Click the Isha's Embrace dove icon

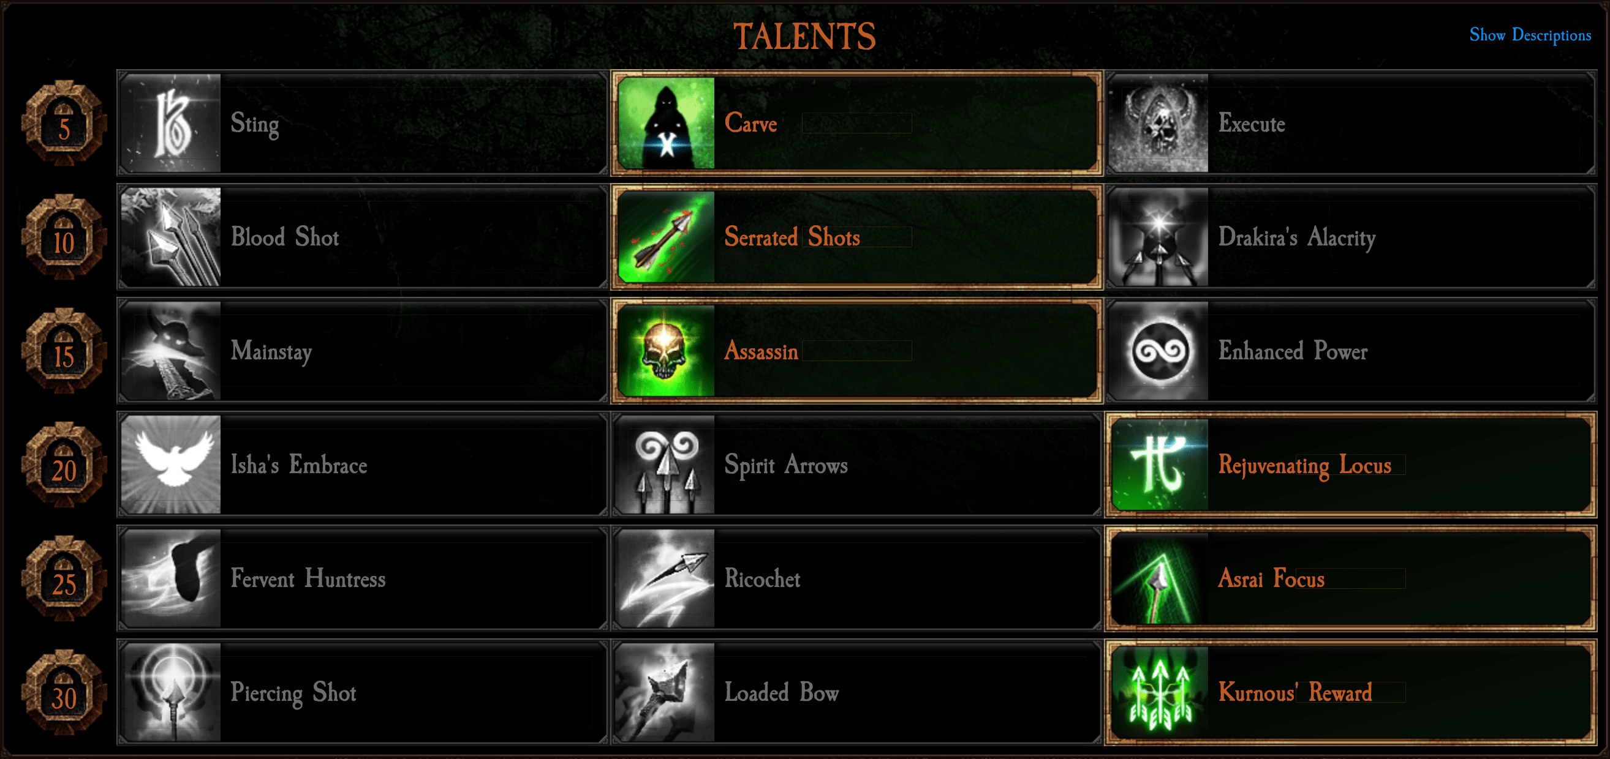tap(171, 465)
